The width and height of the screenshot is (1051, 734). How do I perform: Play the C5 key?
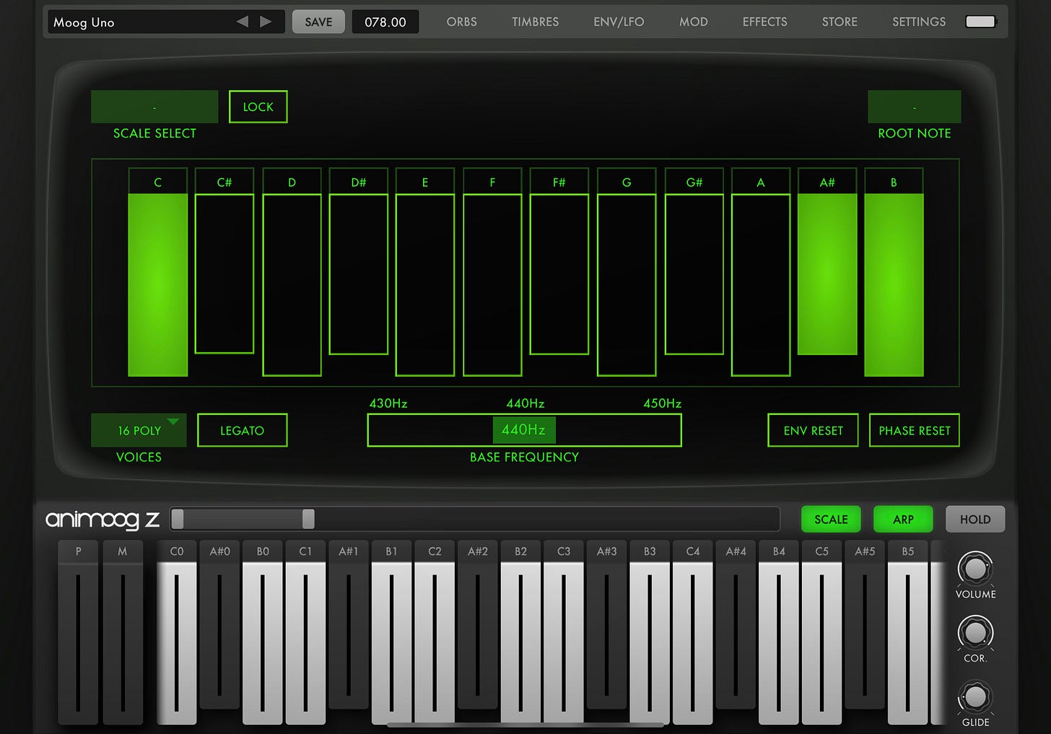(821, 632)
